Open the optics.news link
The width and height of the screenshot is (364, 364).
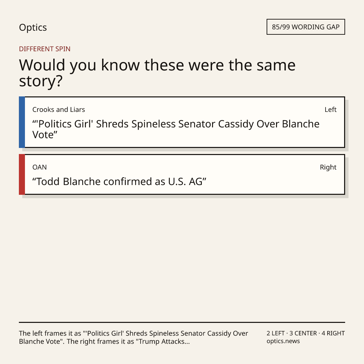(283, 341)
